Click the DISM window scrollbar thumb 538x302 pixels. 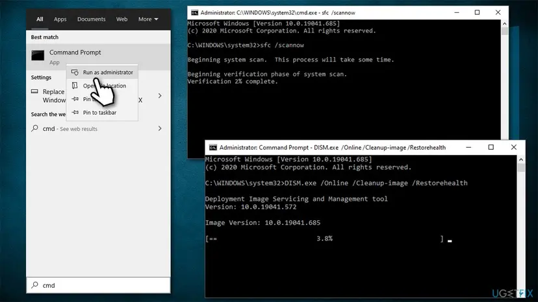coord(521,168)
